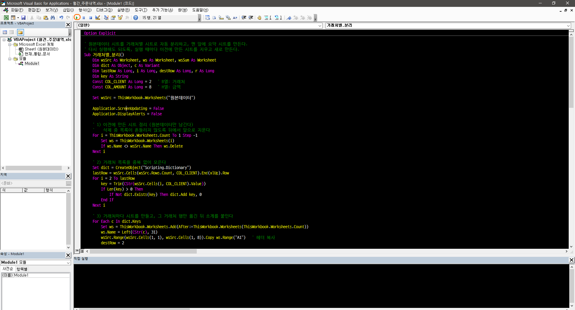Open the 도구(T) menu
The width and height of the screenshot is (575, 310).
click(x=141, y=10)
